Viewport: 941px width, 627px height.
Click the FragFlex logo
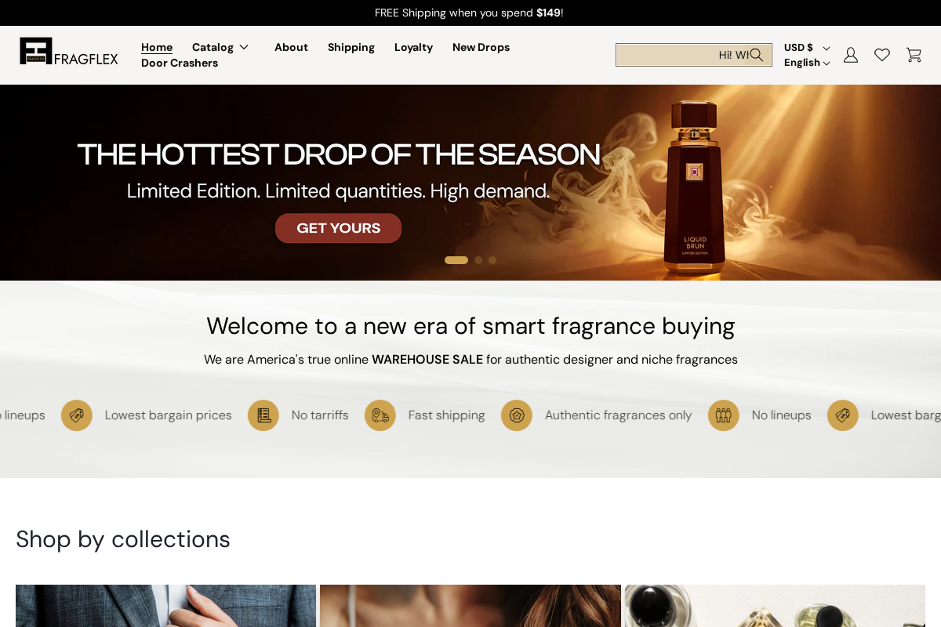(x=68, y=51)
